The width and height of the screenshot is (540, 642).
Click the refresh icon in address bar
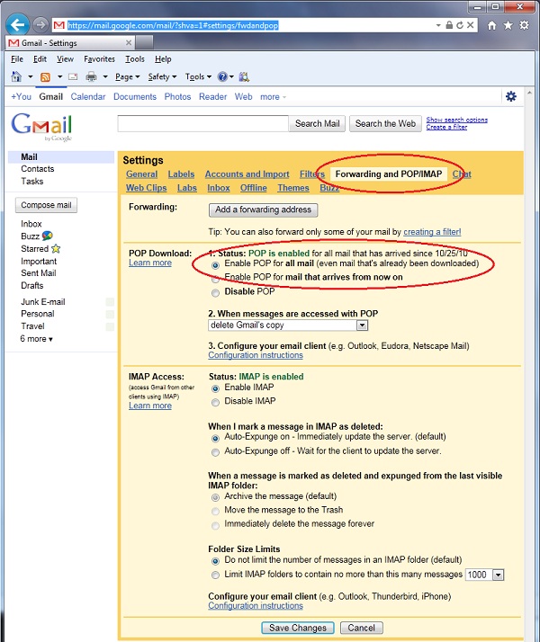coord(460,25)
